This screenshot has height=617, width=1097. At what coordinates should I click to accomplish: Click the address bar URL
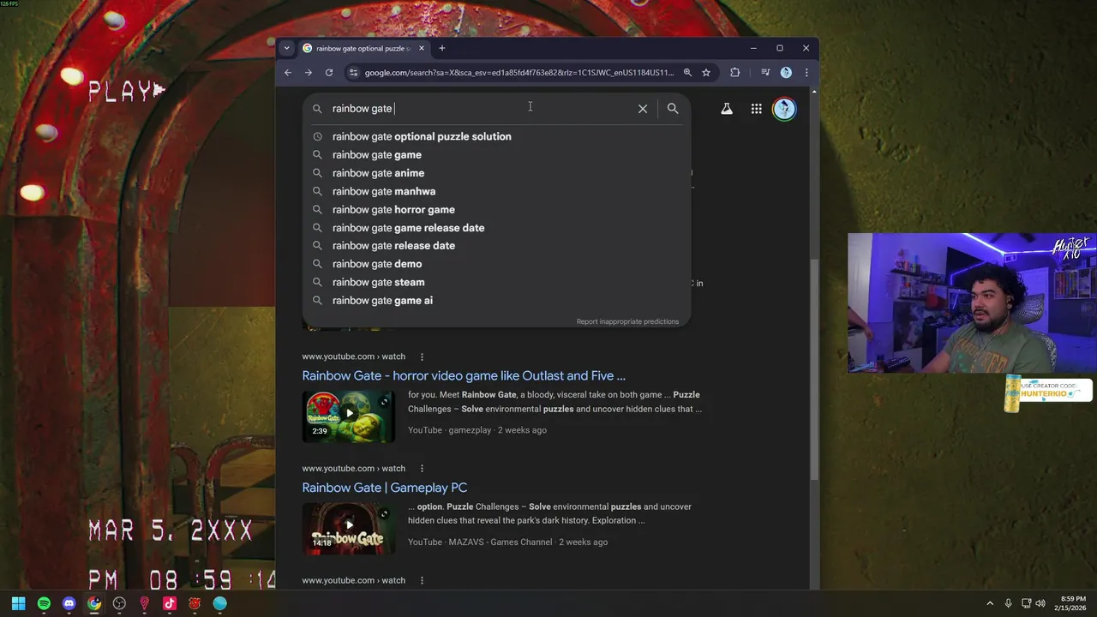[x=519, y=73]
